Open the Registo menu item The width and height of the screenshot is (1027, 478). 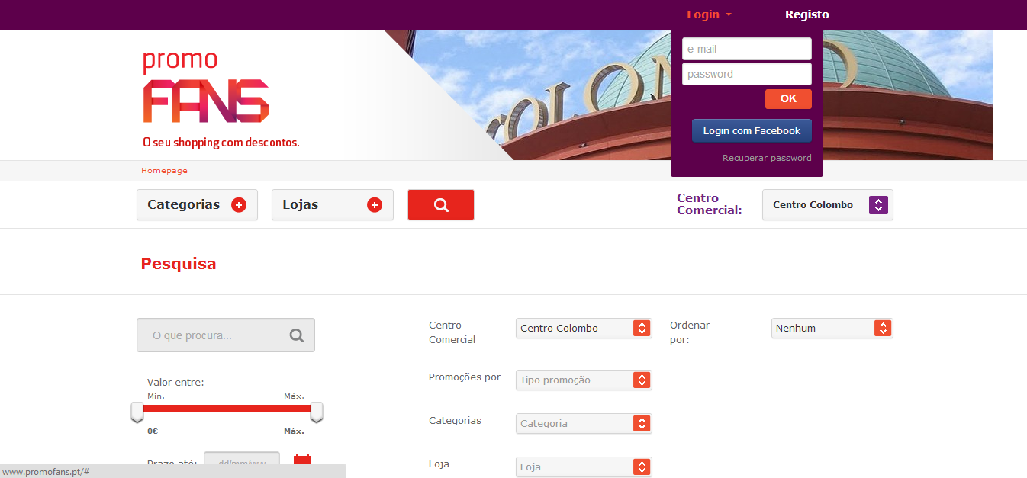(x=806, y=14)
